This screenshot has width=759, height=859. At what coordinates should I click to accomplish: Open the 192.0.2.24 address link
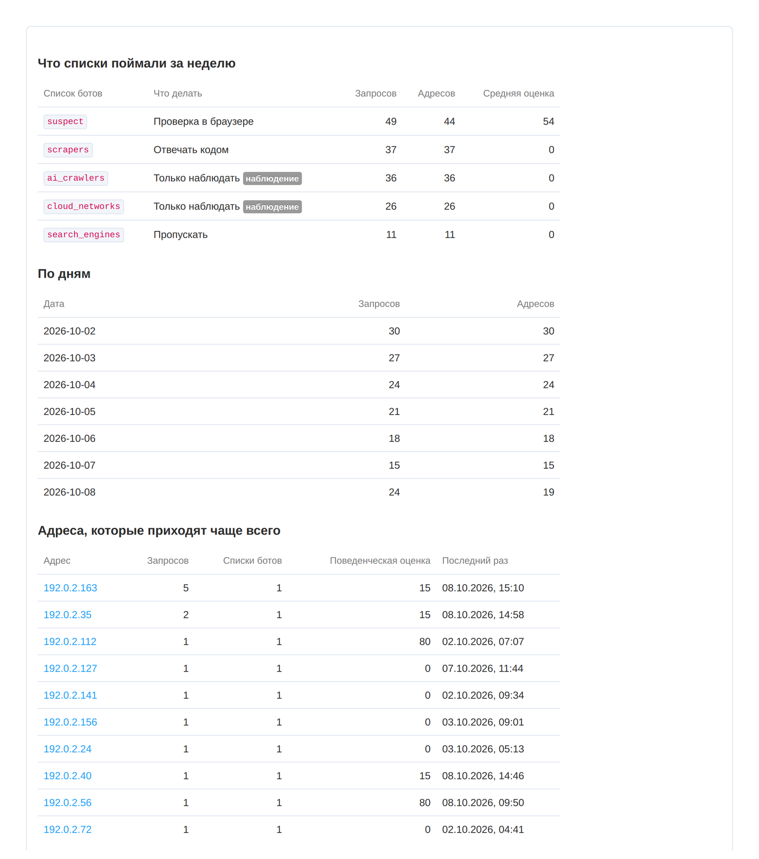coord(68,749)
